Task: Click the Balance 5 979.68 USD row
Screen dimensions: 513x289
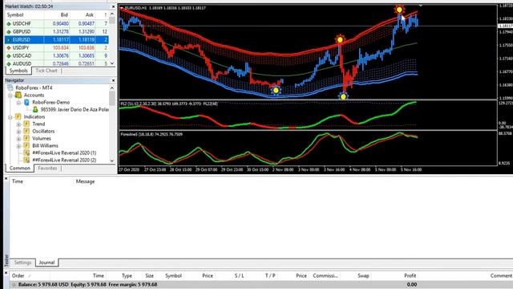Action: coord(262,284)
